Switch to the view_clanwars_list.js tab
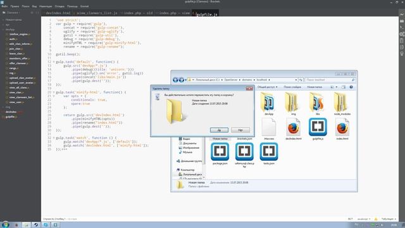 tap(97, 13)
